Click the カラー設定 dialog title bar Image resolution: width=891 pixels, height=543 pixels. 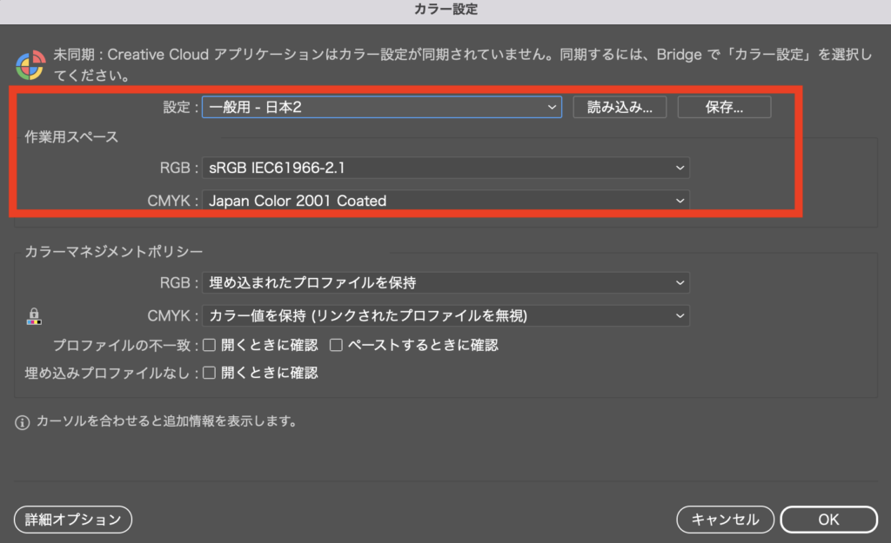coord(445,10)
